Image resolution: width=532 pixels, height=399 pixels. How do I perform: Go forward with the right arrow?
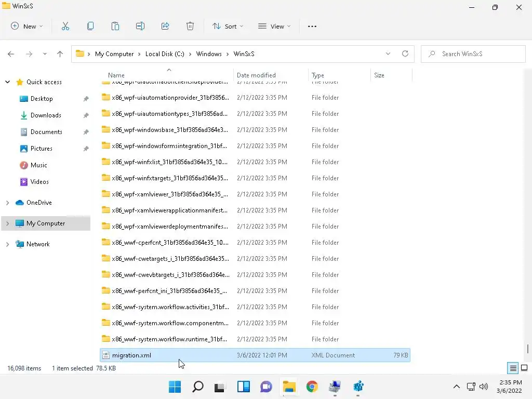point(29,54)
